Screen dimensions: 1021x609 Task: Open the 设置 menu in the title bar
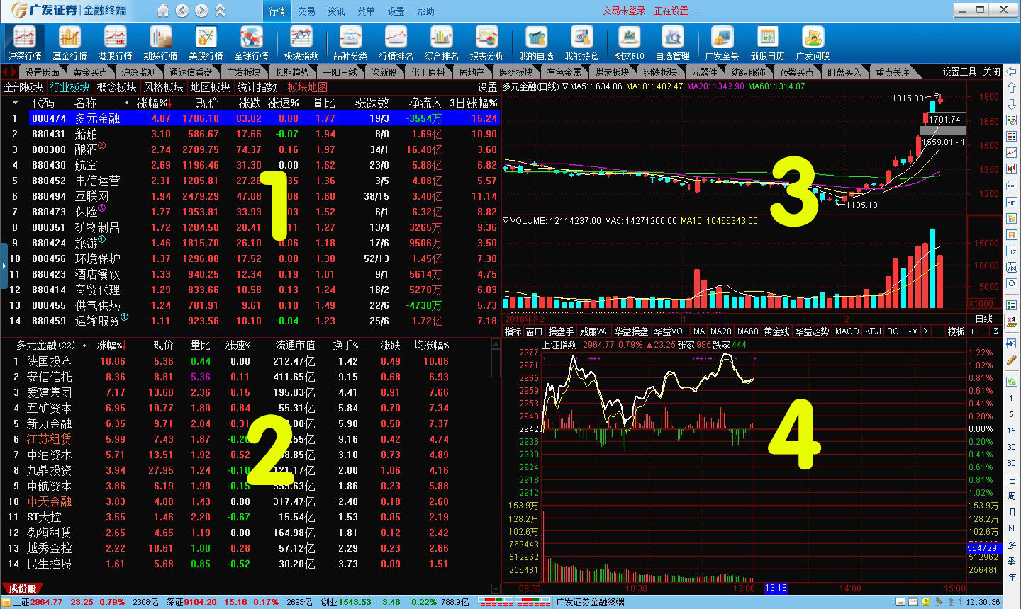click(x=396, y=11)
